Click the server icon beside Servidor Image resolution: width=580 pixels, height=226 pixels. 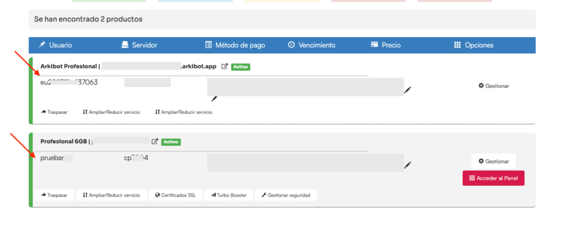pos(125,45)
